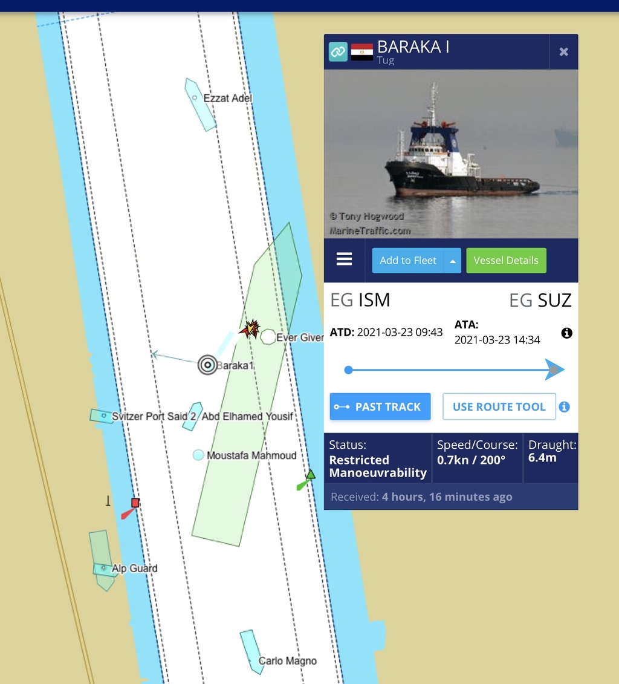Show the Past Track of Baraka I
The width and height of the screenshot is (619, 684).
pos(380,406)
